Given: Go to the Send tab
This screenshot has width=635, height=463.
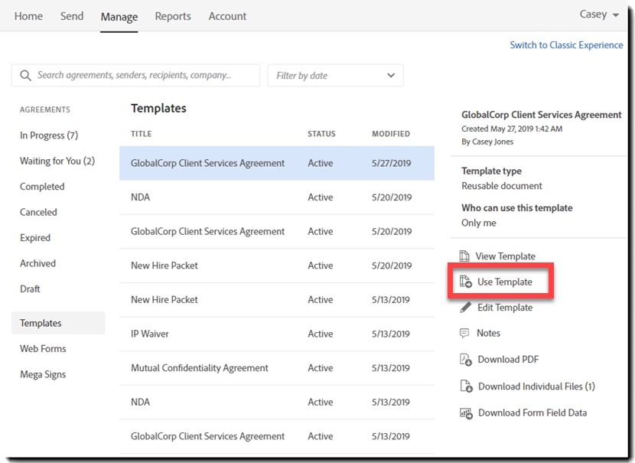Looking at the screenshot, I should tap(72, 16).
